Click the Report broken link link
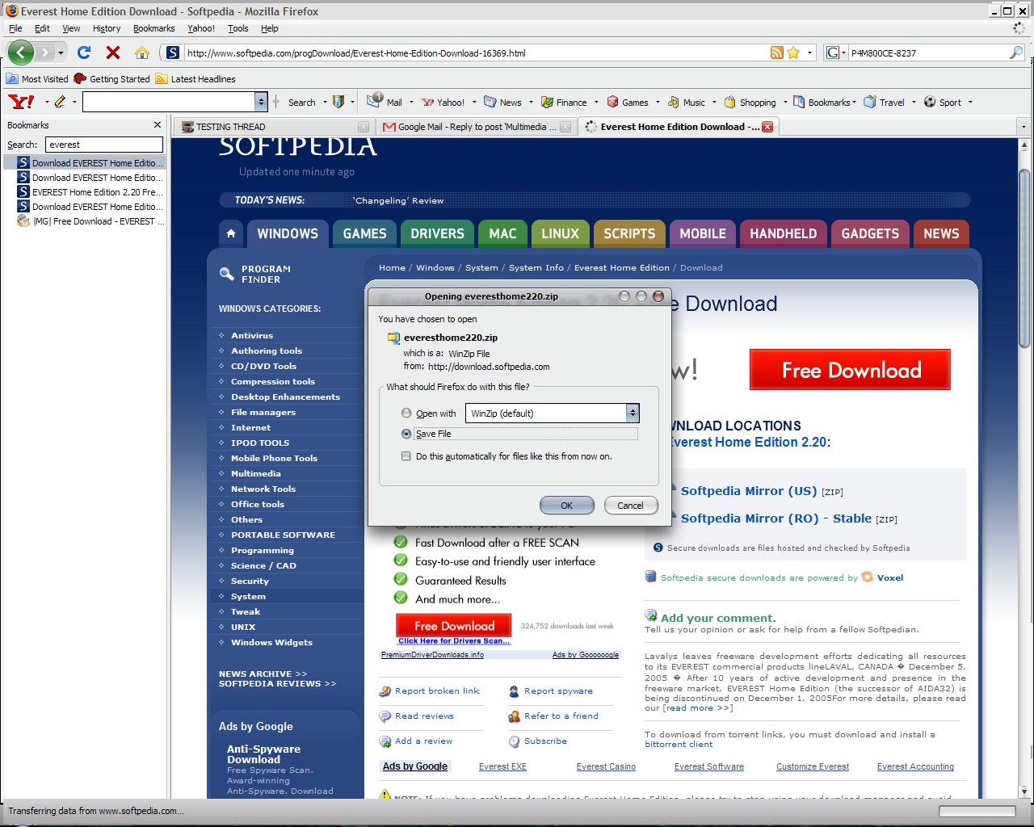 point(437,691)
